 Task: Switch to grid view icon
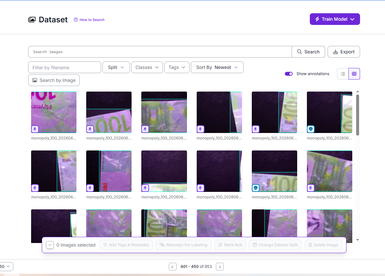pyautogui.click(x=354, y=74)
